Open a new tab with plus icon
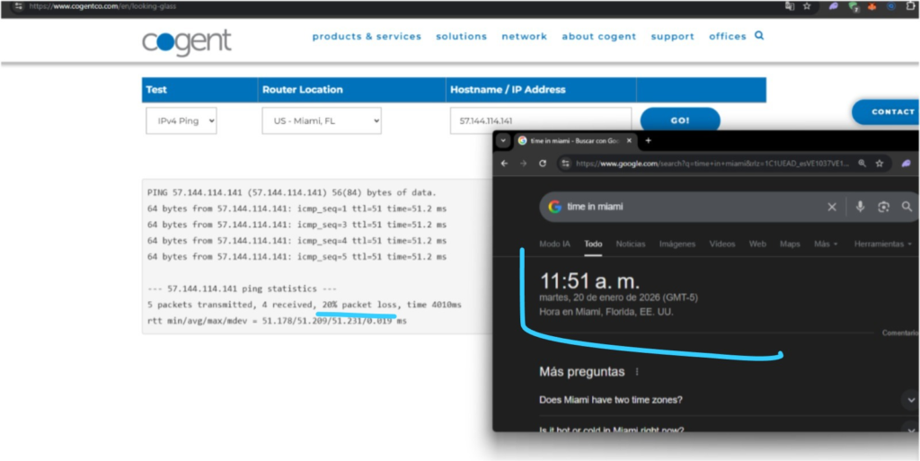Image resolution: width=920 pixels, height=461 pixels. (649, 140)
